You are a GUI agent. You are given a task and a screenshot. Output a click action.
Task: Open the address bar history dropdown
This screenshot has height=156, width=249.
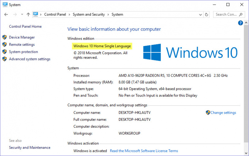tap(200, 15)
